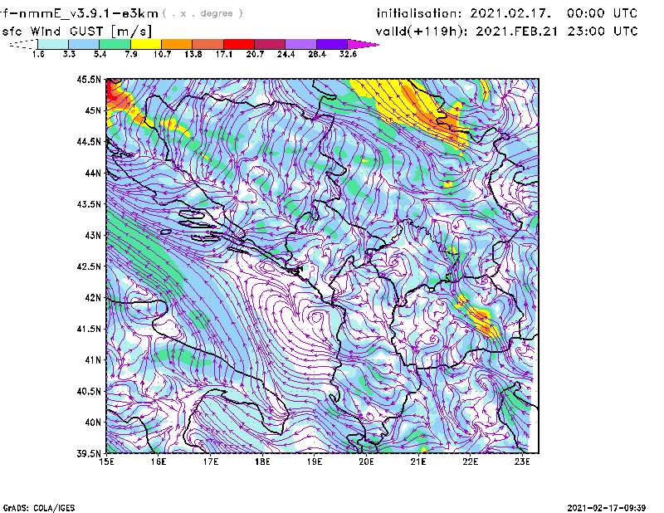The width and height of the screenshot is (664, 513).
Task: Click the green legend swatch (5.4–7.9)
Action: 115,44
